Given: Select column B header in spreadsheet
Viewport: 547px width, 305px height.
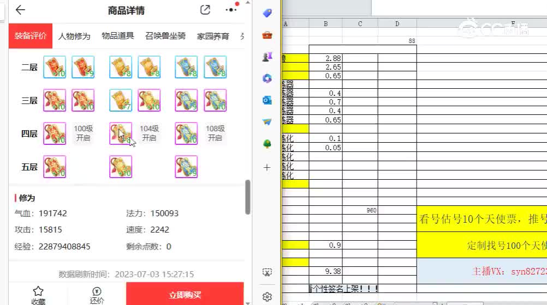Looking at the screenshot, I should [x=325, y=23].
